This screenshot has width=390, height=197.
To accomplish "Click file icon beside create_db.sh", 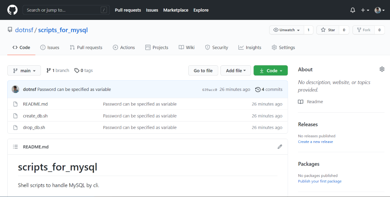I will (x=16, y=116).
